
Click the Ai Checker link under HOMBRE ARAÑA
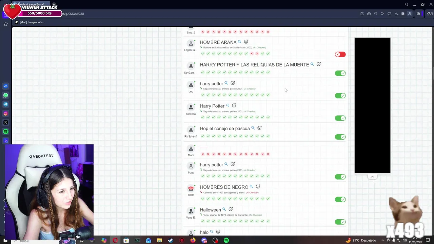coord(260,47)
